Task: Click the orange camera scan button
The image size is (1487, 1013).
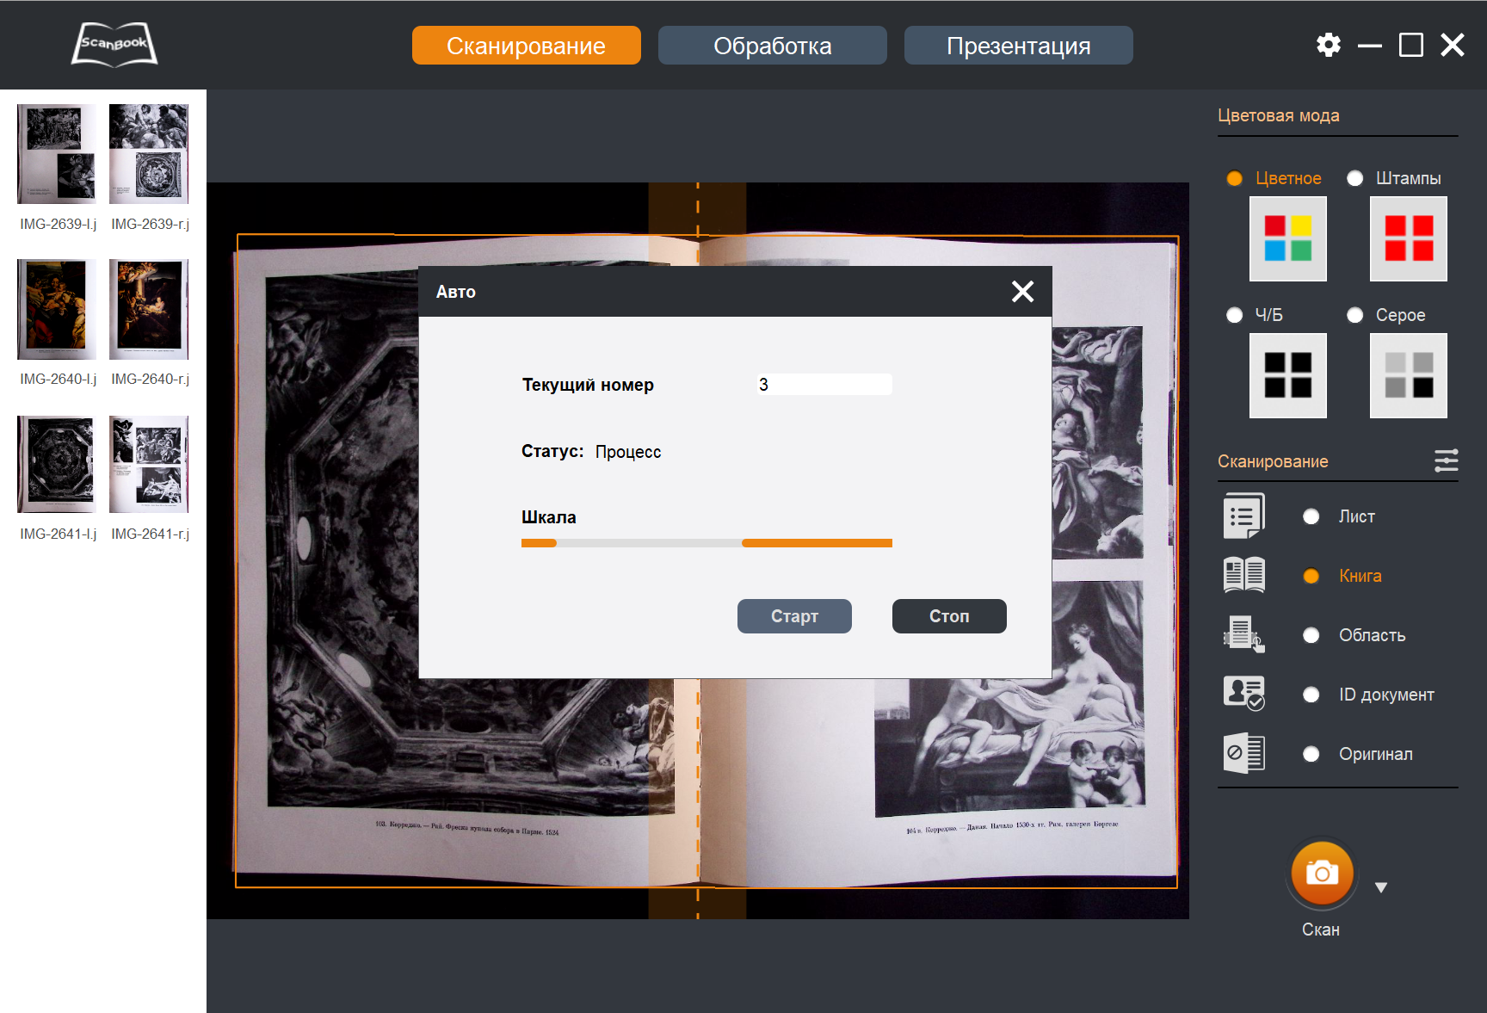Action: click(1322, 874)
